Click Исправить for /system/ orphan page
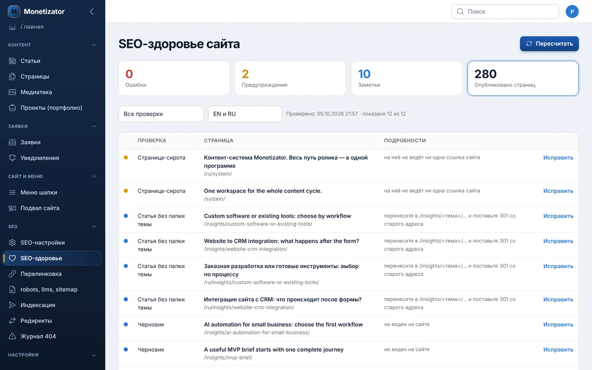Image resolution: width=592 pixels, height=370 pixels. pos(558,191)
